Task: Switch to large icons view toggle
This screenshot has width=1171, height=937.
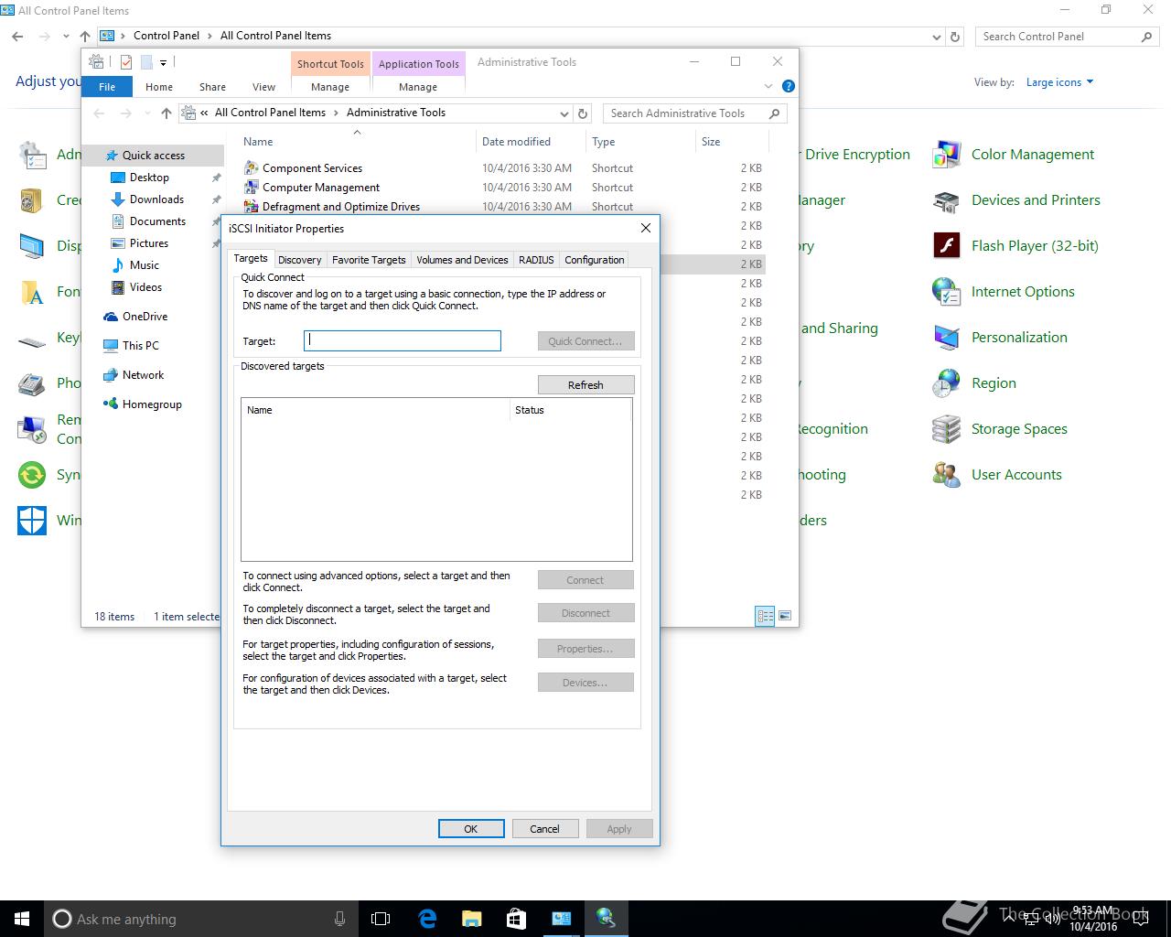Action: pyautogui.click(x=784, y=616)
